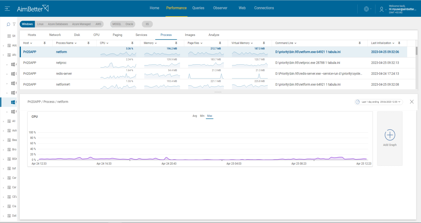Open the settings gear menu
Image resolution: width=421 pixels, height=223 pixels.
(366, 9)
